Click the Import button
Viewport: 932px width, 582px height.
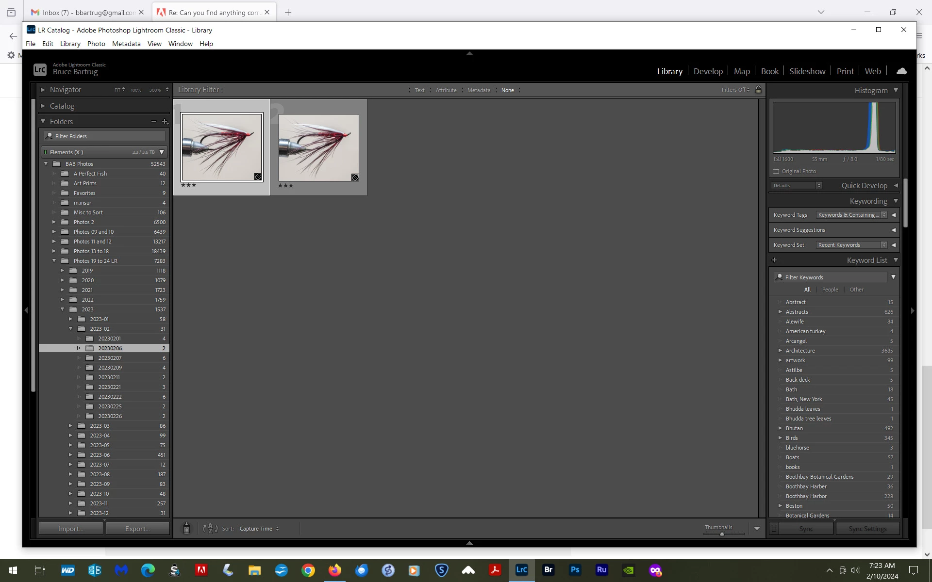[71, 529]
